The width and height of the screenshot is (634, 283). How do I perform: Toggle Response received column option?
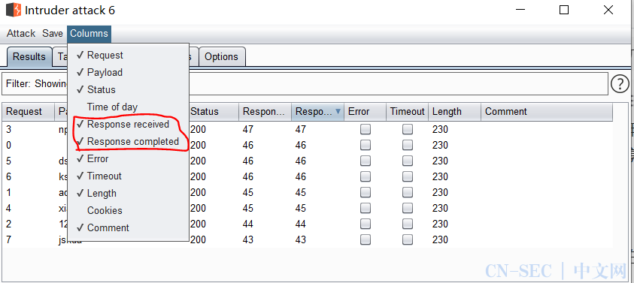[128, 125]
